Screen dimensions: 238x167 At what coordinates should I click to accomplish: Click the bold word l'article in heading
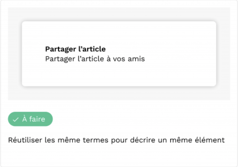(x=92, y=49)
